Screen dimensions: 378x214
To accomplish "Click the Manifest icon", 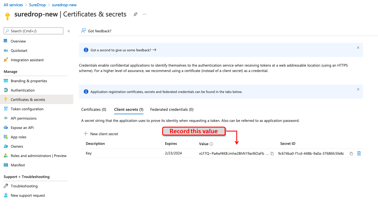I will point(6,165).
